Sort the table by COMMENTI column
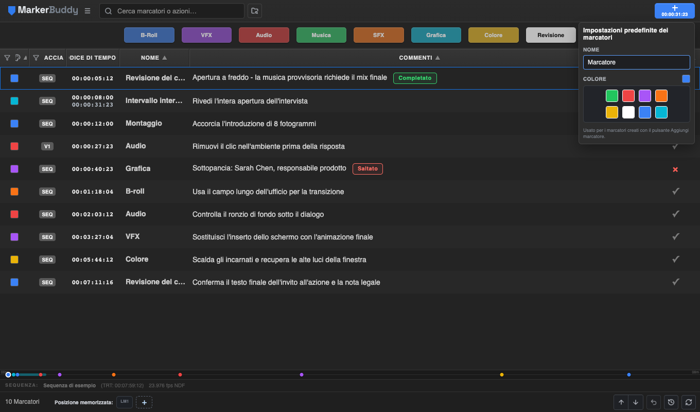700x412 pixels. 419,58
